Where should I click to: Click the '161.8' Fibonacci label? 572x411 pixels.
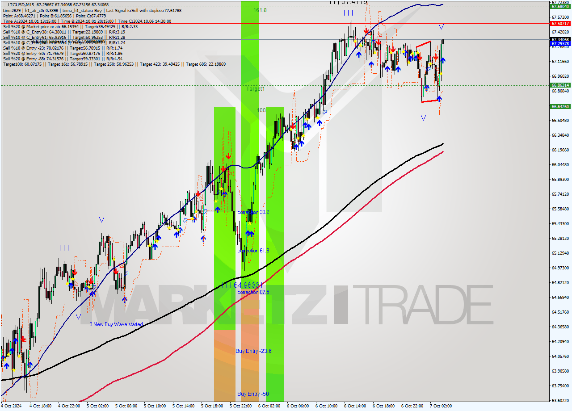click(260, 10)
